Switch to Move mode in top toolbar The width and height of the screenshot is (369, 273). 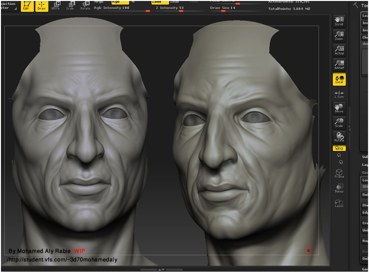[x=55, y=6]
